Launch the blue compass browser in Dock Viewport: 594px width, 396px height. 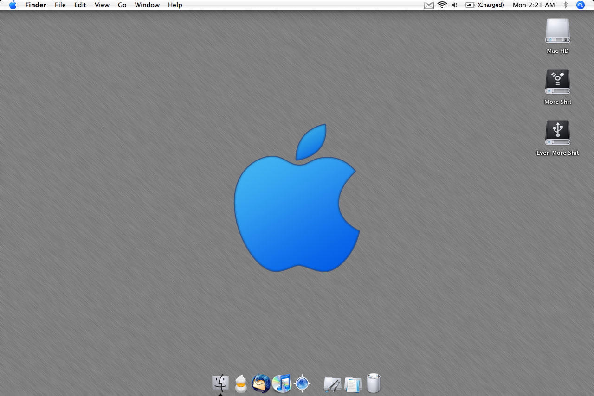point(303,383)
